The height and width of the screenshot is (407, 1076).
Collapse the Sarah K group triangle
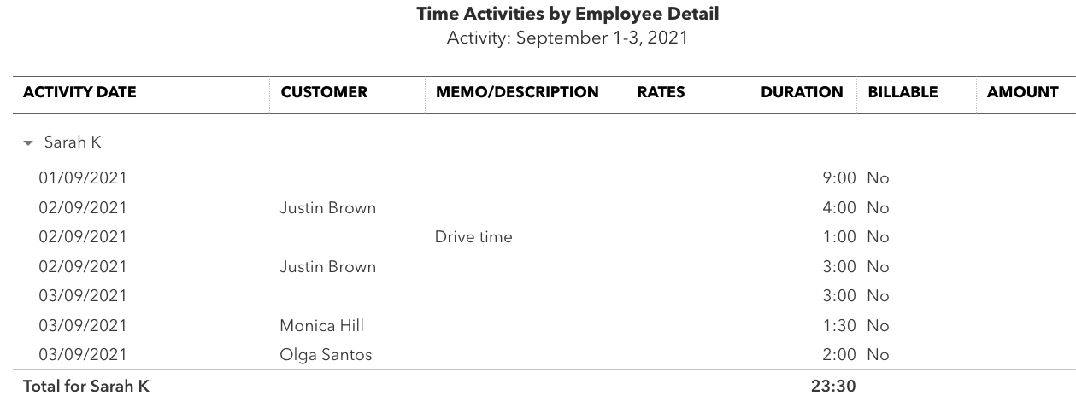click(29, 143)
